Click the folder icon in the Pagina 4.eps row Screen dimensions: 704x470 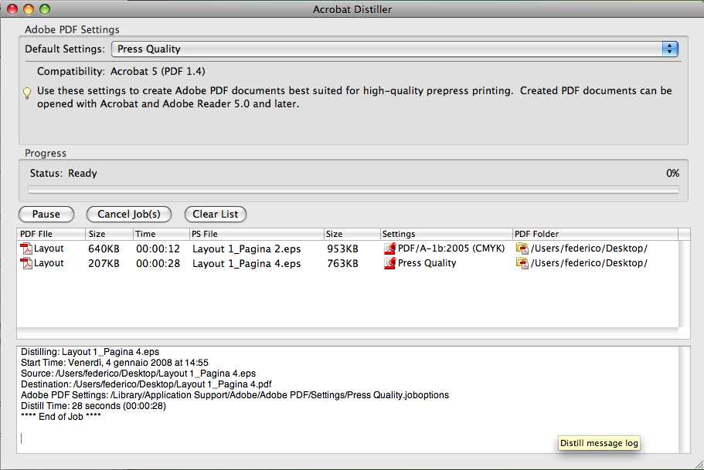522,263
